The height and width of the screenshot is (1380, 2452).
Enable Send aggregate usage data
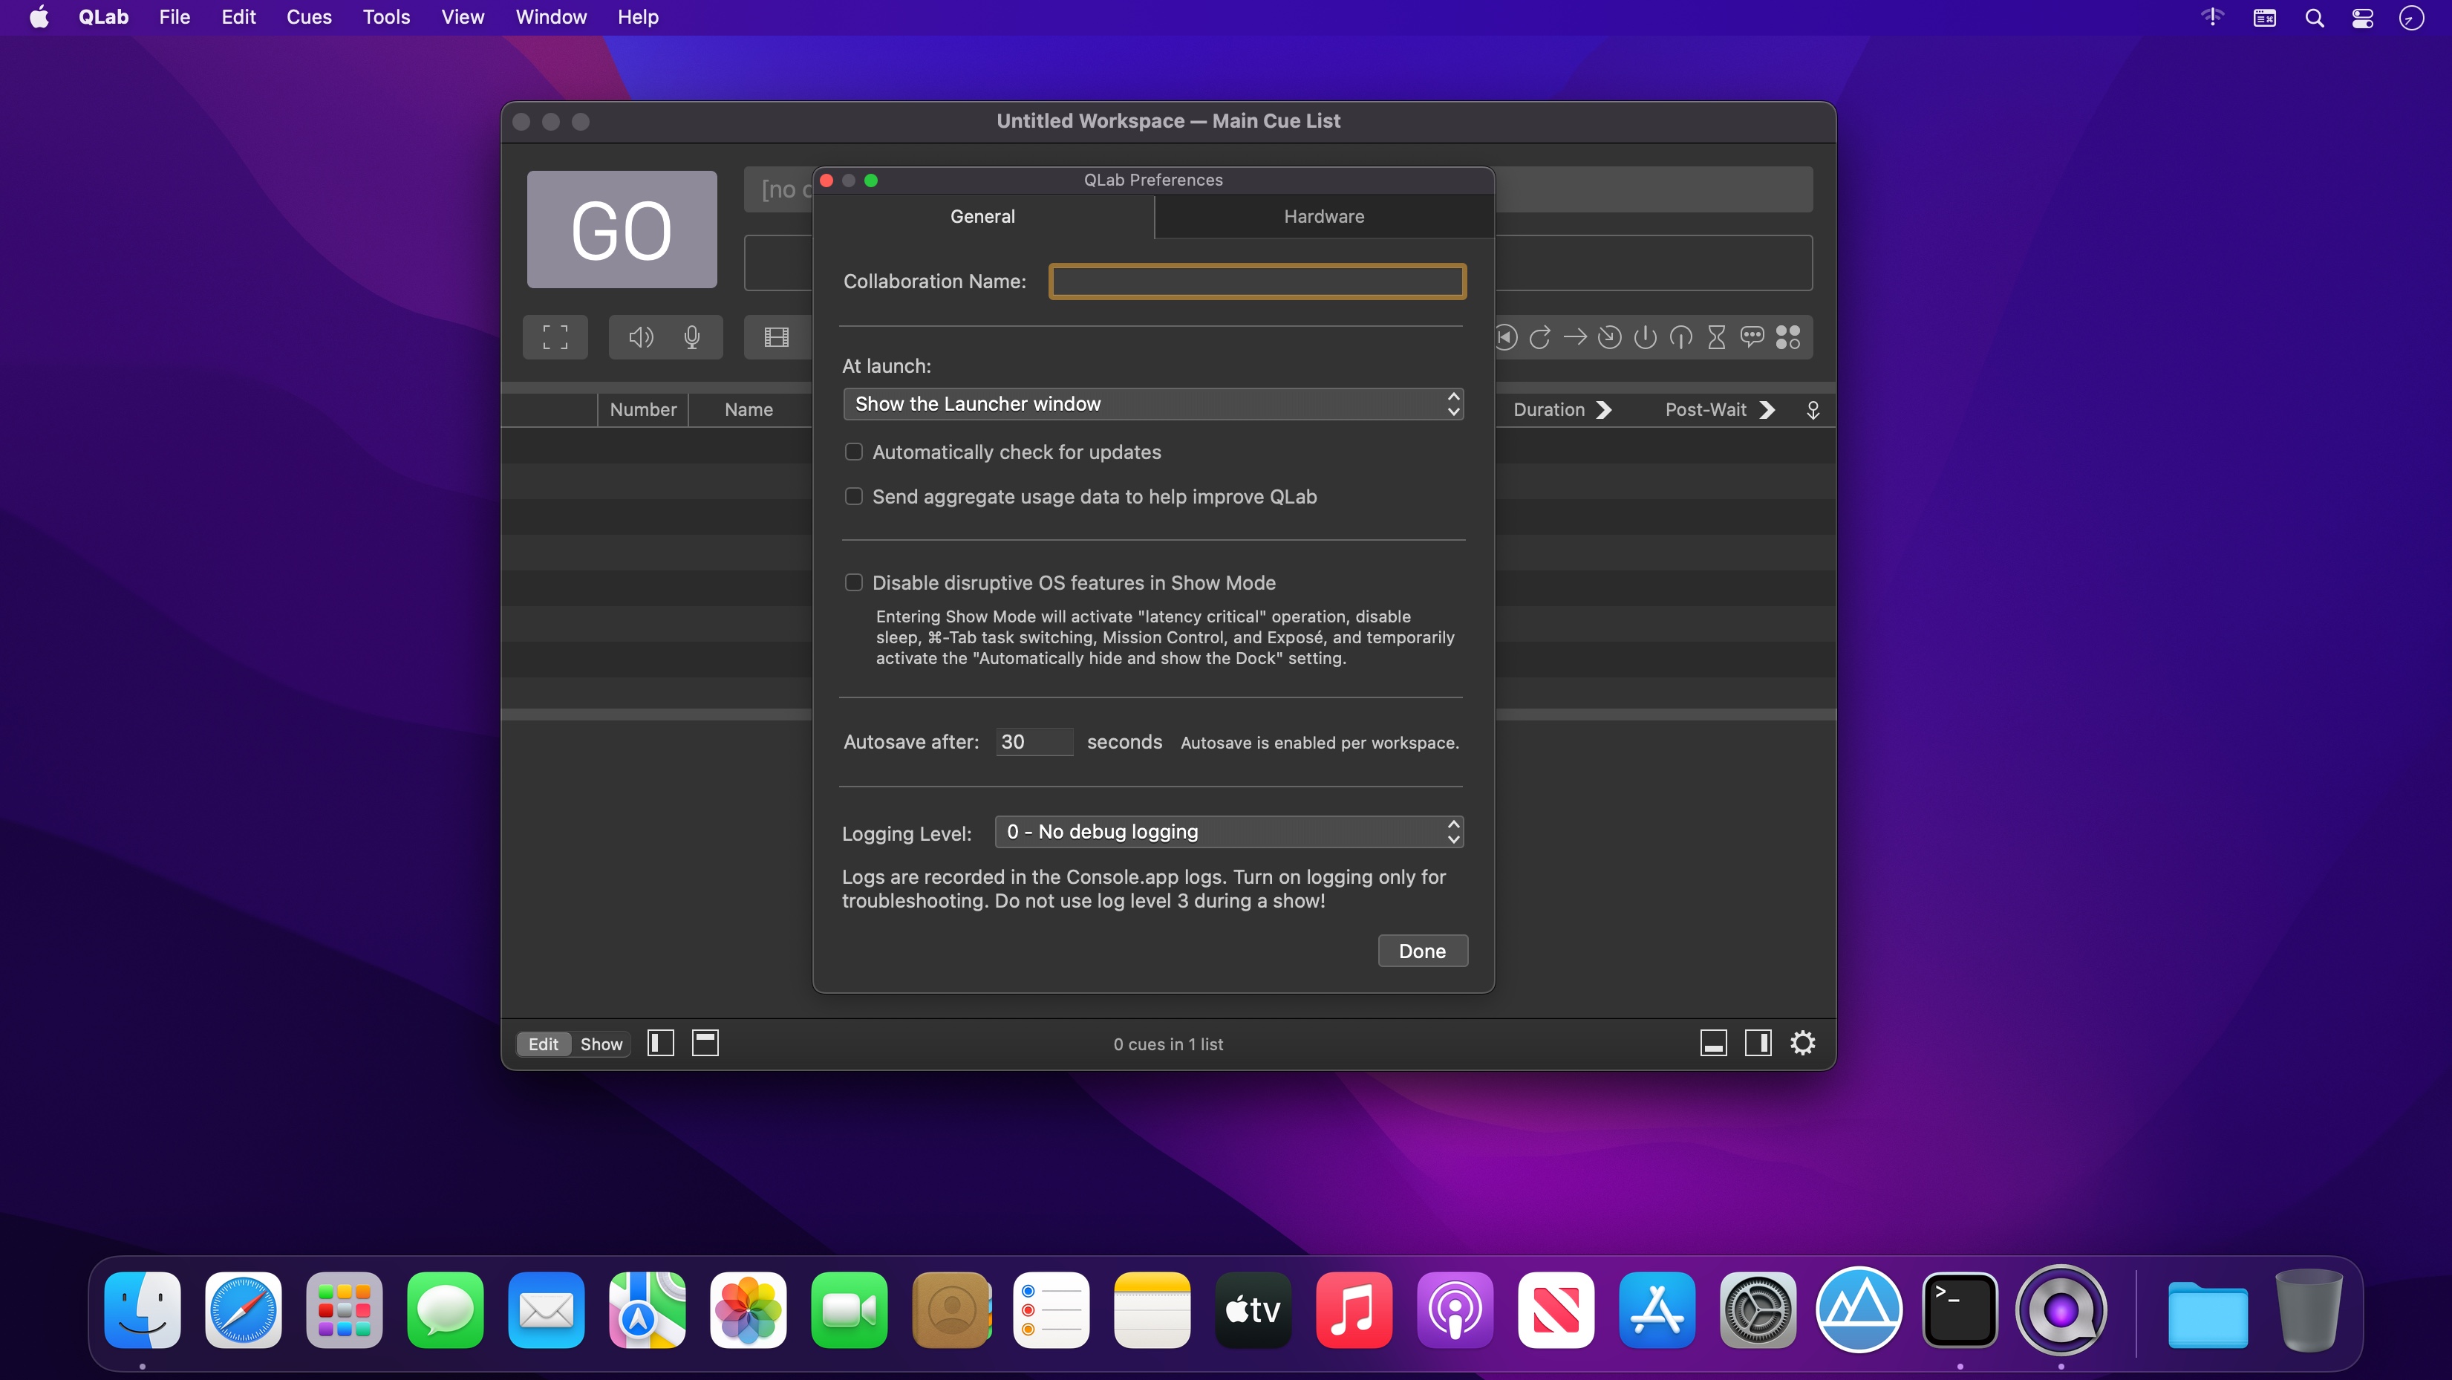coord(854,495)
